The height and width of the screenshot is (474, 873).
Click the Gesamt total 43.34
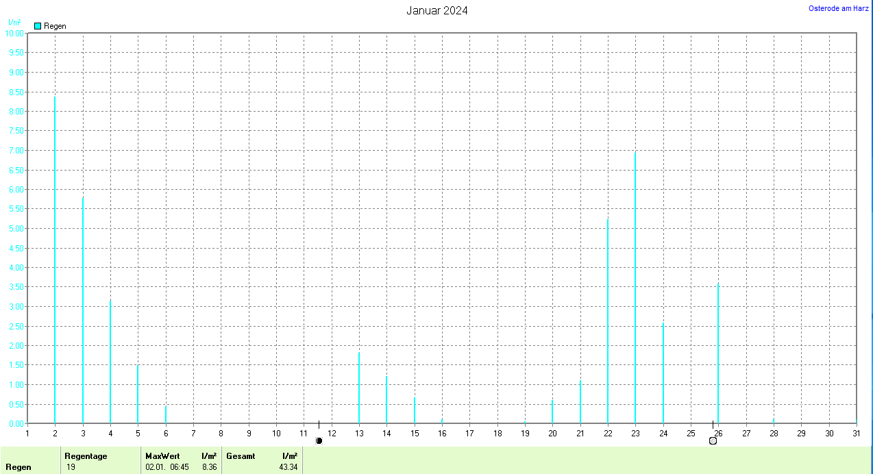coord(288,467)
